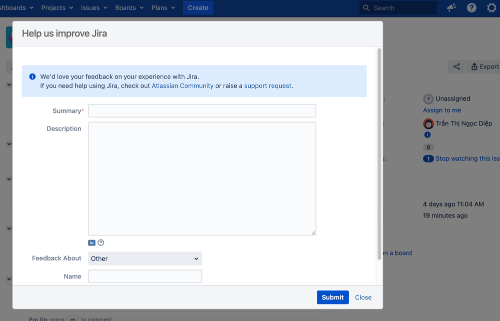
Task: Click the Create button
Action: (x=198, y=7)
